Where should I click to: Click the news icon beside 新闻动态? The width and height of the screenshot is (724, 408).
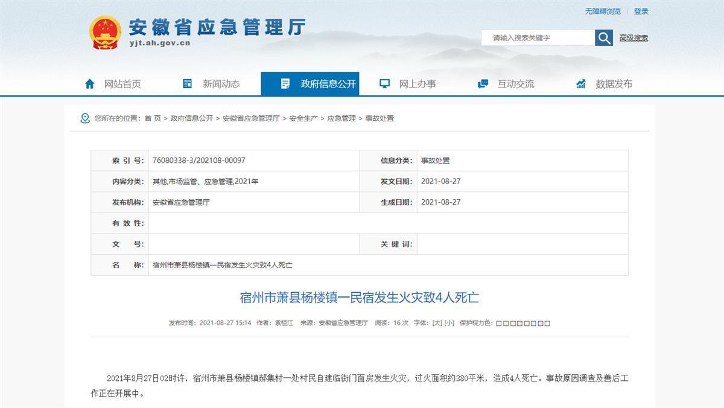pyautogui.click(x=188, y=84)
